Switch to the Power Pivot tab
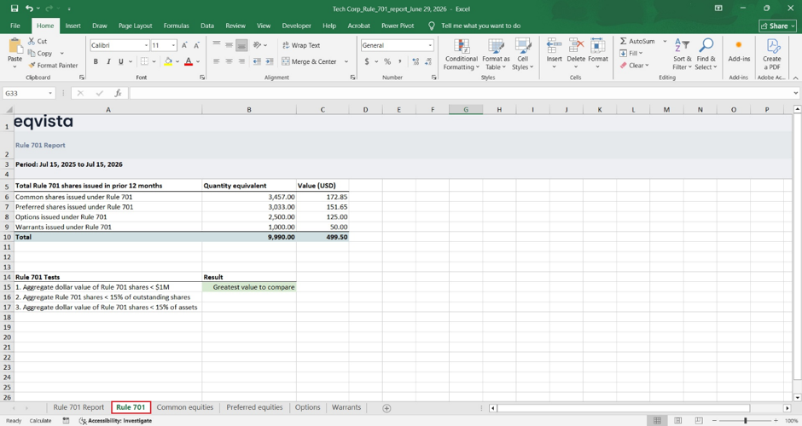Image resolution: width=802 pixels, height=426 pixels. (398, 26)
